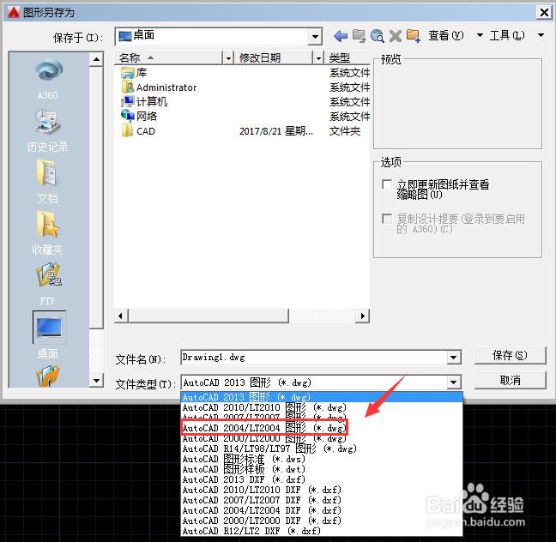
Task: Select AutoCAD 图形标准 (*.dws) option
Action: [x=322, y=459]
